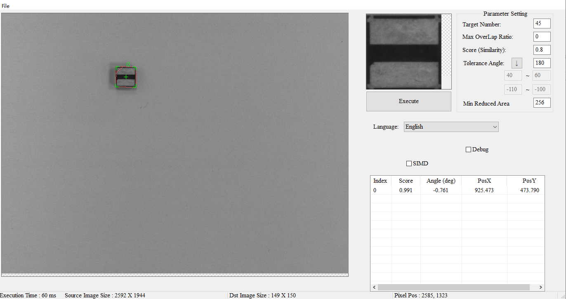
Task: Click the template image thumbnail
Action: click(x=404, y=52)
